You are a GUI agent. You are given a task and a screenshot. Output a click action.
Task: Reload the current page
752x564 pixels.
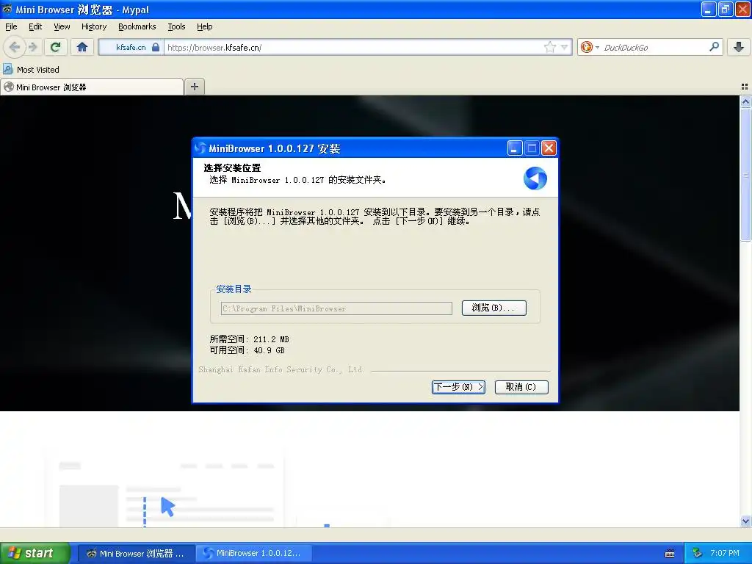coord(55,47)
